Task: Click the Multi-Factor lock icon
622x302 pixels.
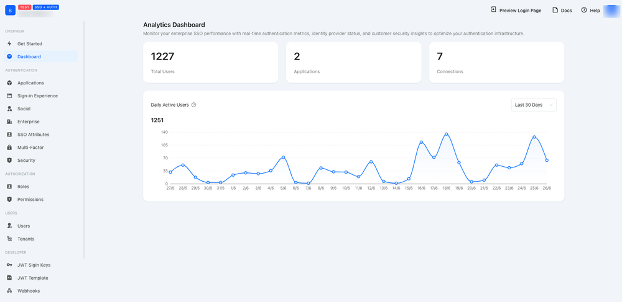Action: point(9,148)
